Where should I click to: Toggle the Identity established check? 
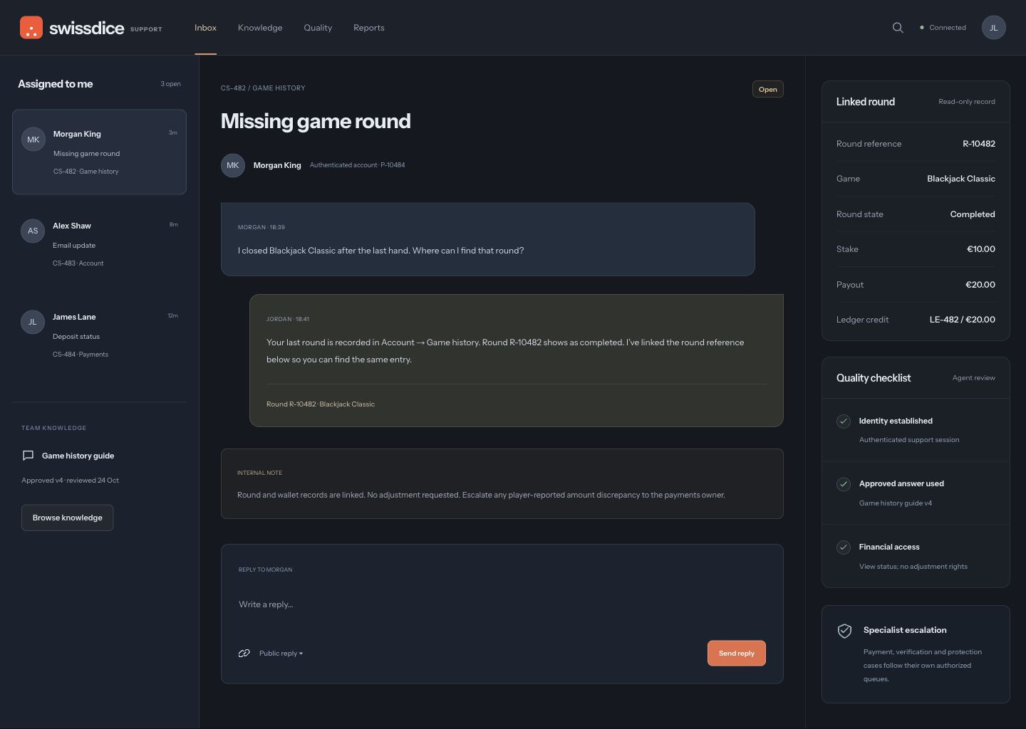click(x=844, y=421)
